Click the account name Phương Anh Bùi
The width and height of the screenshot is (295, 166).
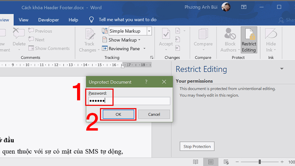tap(201, 7)
